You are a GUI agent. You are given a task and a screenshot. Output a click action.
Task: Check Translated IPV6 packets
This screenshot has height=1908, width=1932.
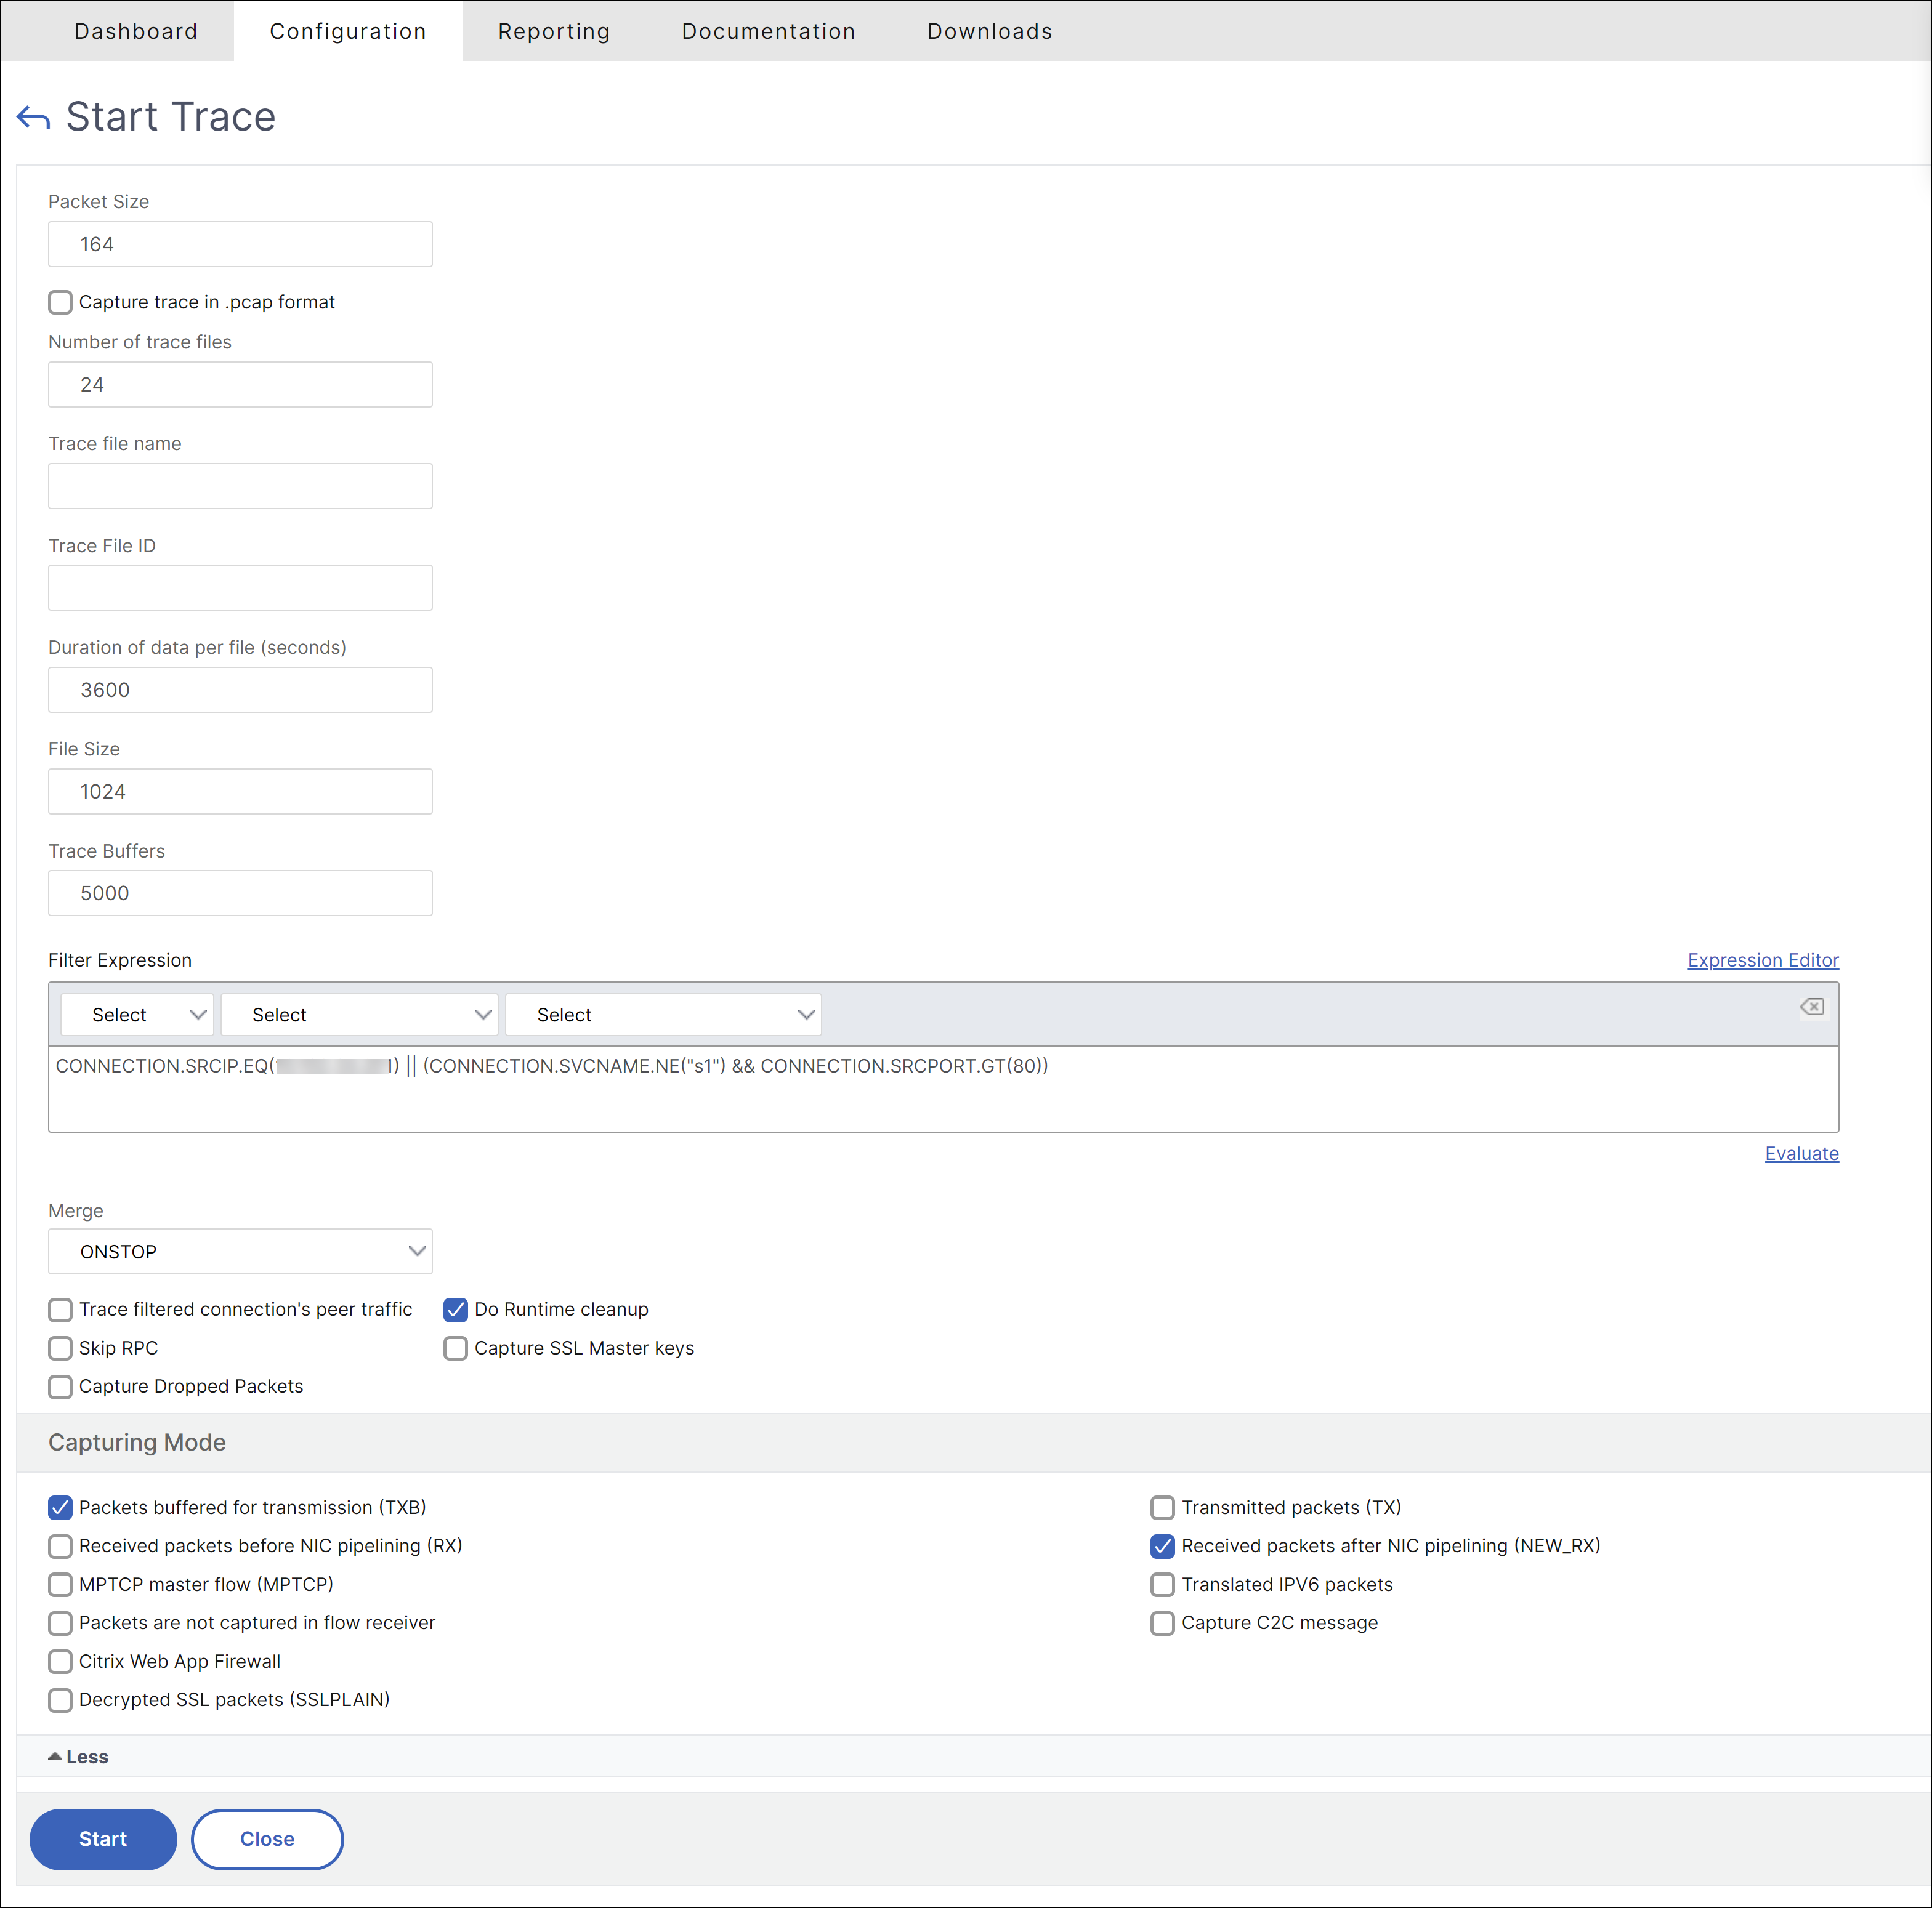pyautogui.click(x=1162, y=1584)
